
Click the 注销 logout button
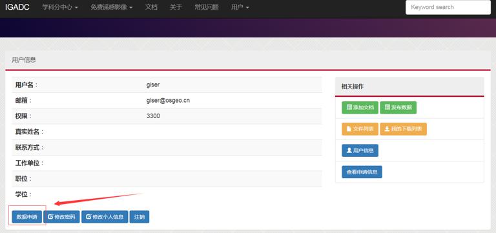(x=139, y=217)
